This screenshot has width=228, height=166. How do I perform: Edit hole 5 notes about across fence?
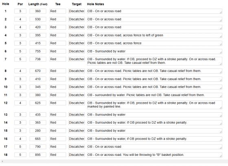(155, 43)
